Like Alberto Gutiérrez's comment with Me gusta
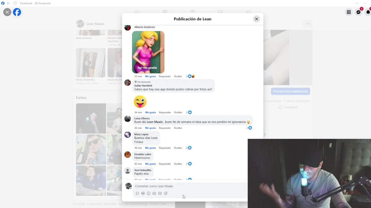 pyautogui.click(x=150, y=76)
